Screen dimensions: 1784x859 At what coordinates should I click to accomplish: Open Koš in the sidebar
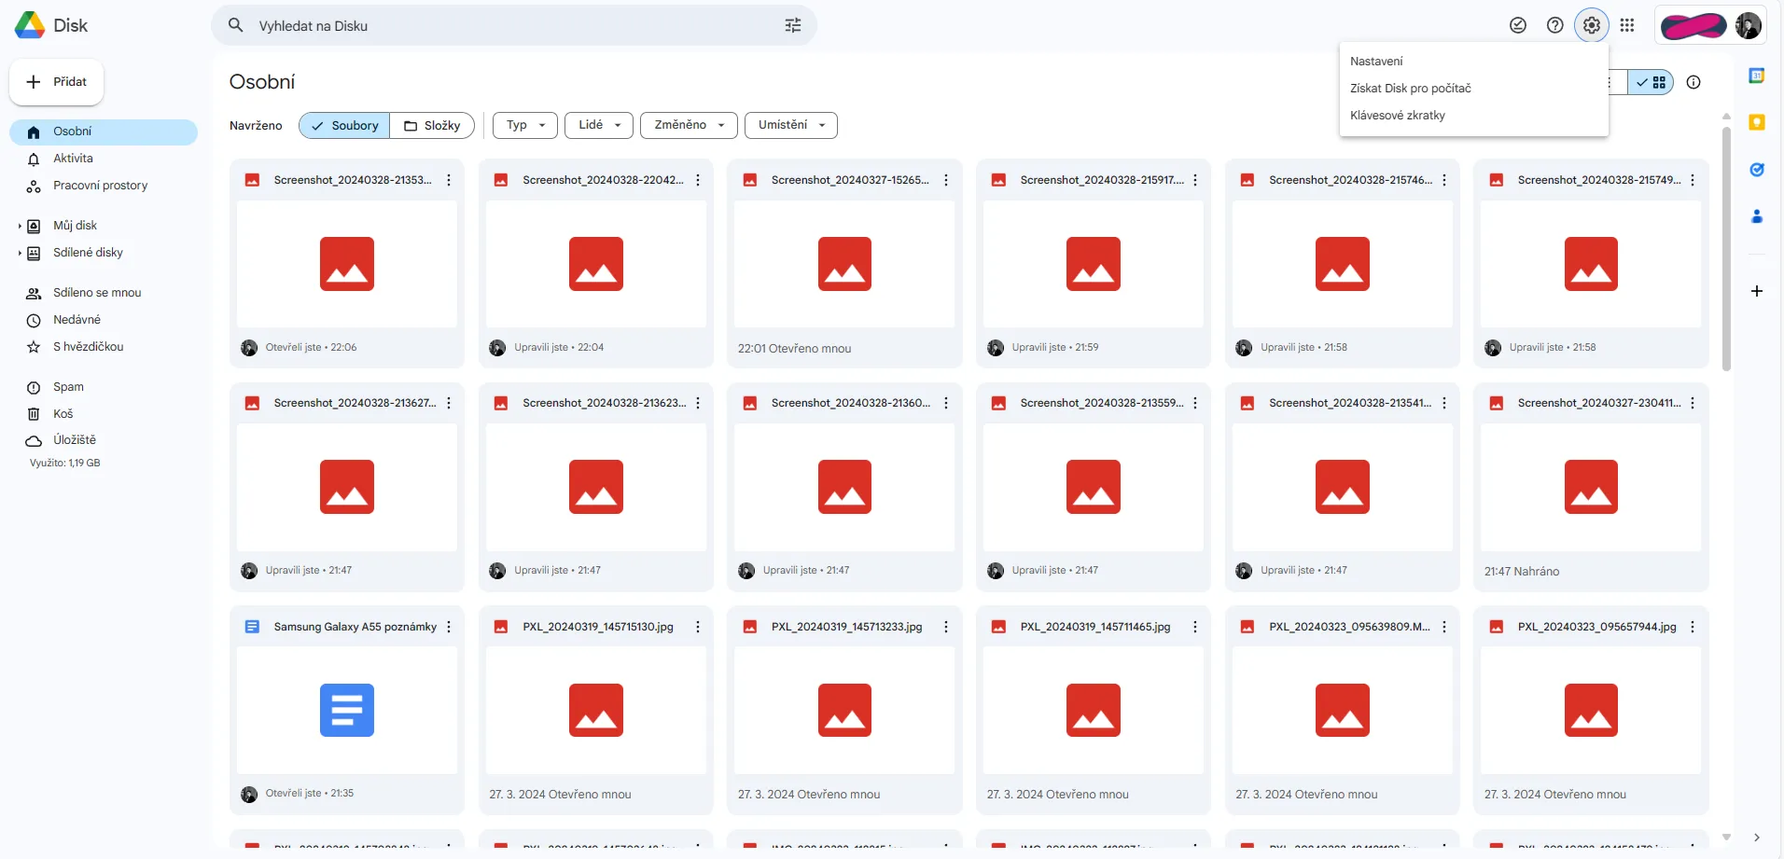tap(63, 414)
